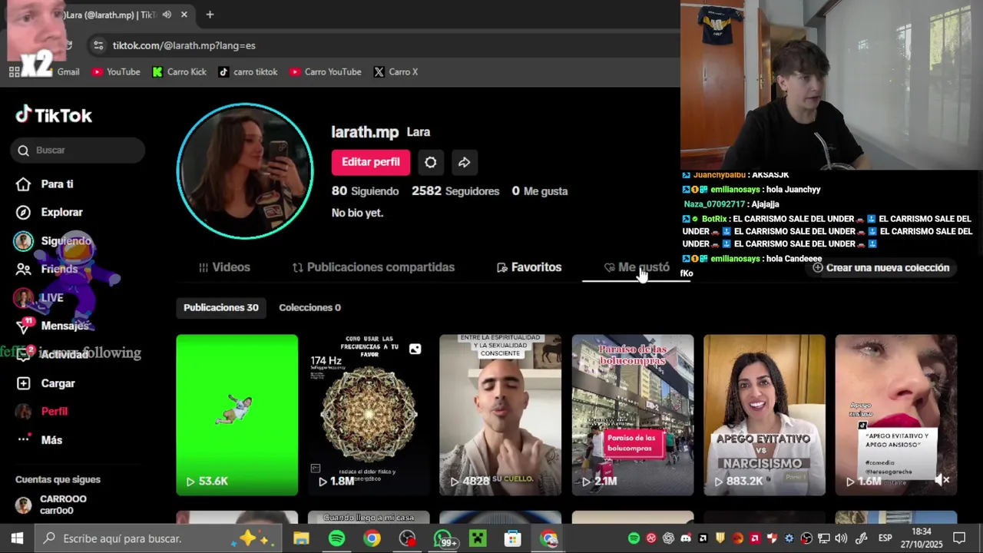Image resolution: width=983 pixels, height=553 pixels.
Task: Open the Paraíso de las bolucompras video
Action: tap(633, 415)
